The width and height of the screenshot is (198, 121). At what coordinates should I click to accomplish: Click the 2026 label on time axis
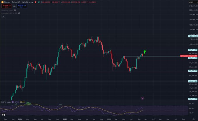coord(109,119)
